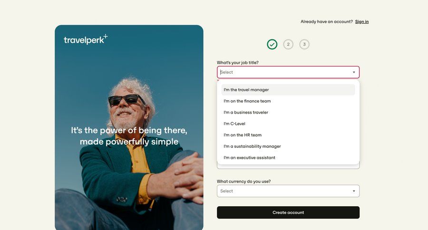Click the travelperk logo
This screenshot has width=428, height=230.
click(x=86, y=39)
